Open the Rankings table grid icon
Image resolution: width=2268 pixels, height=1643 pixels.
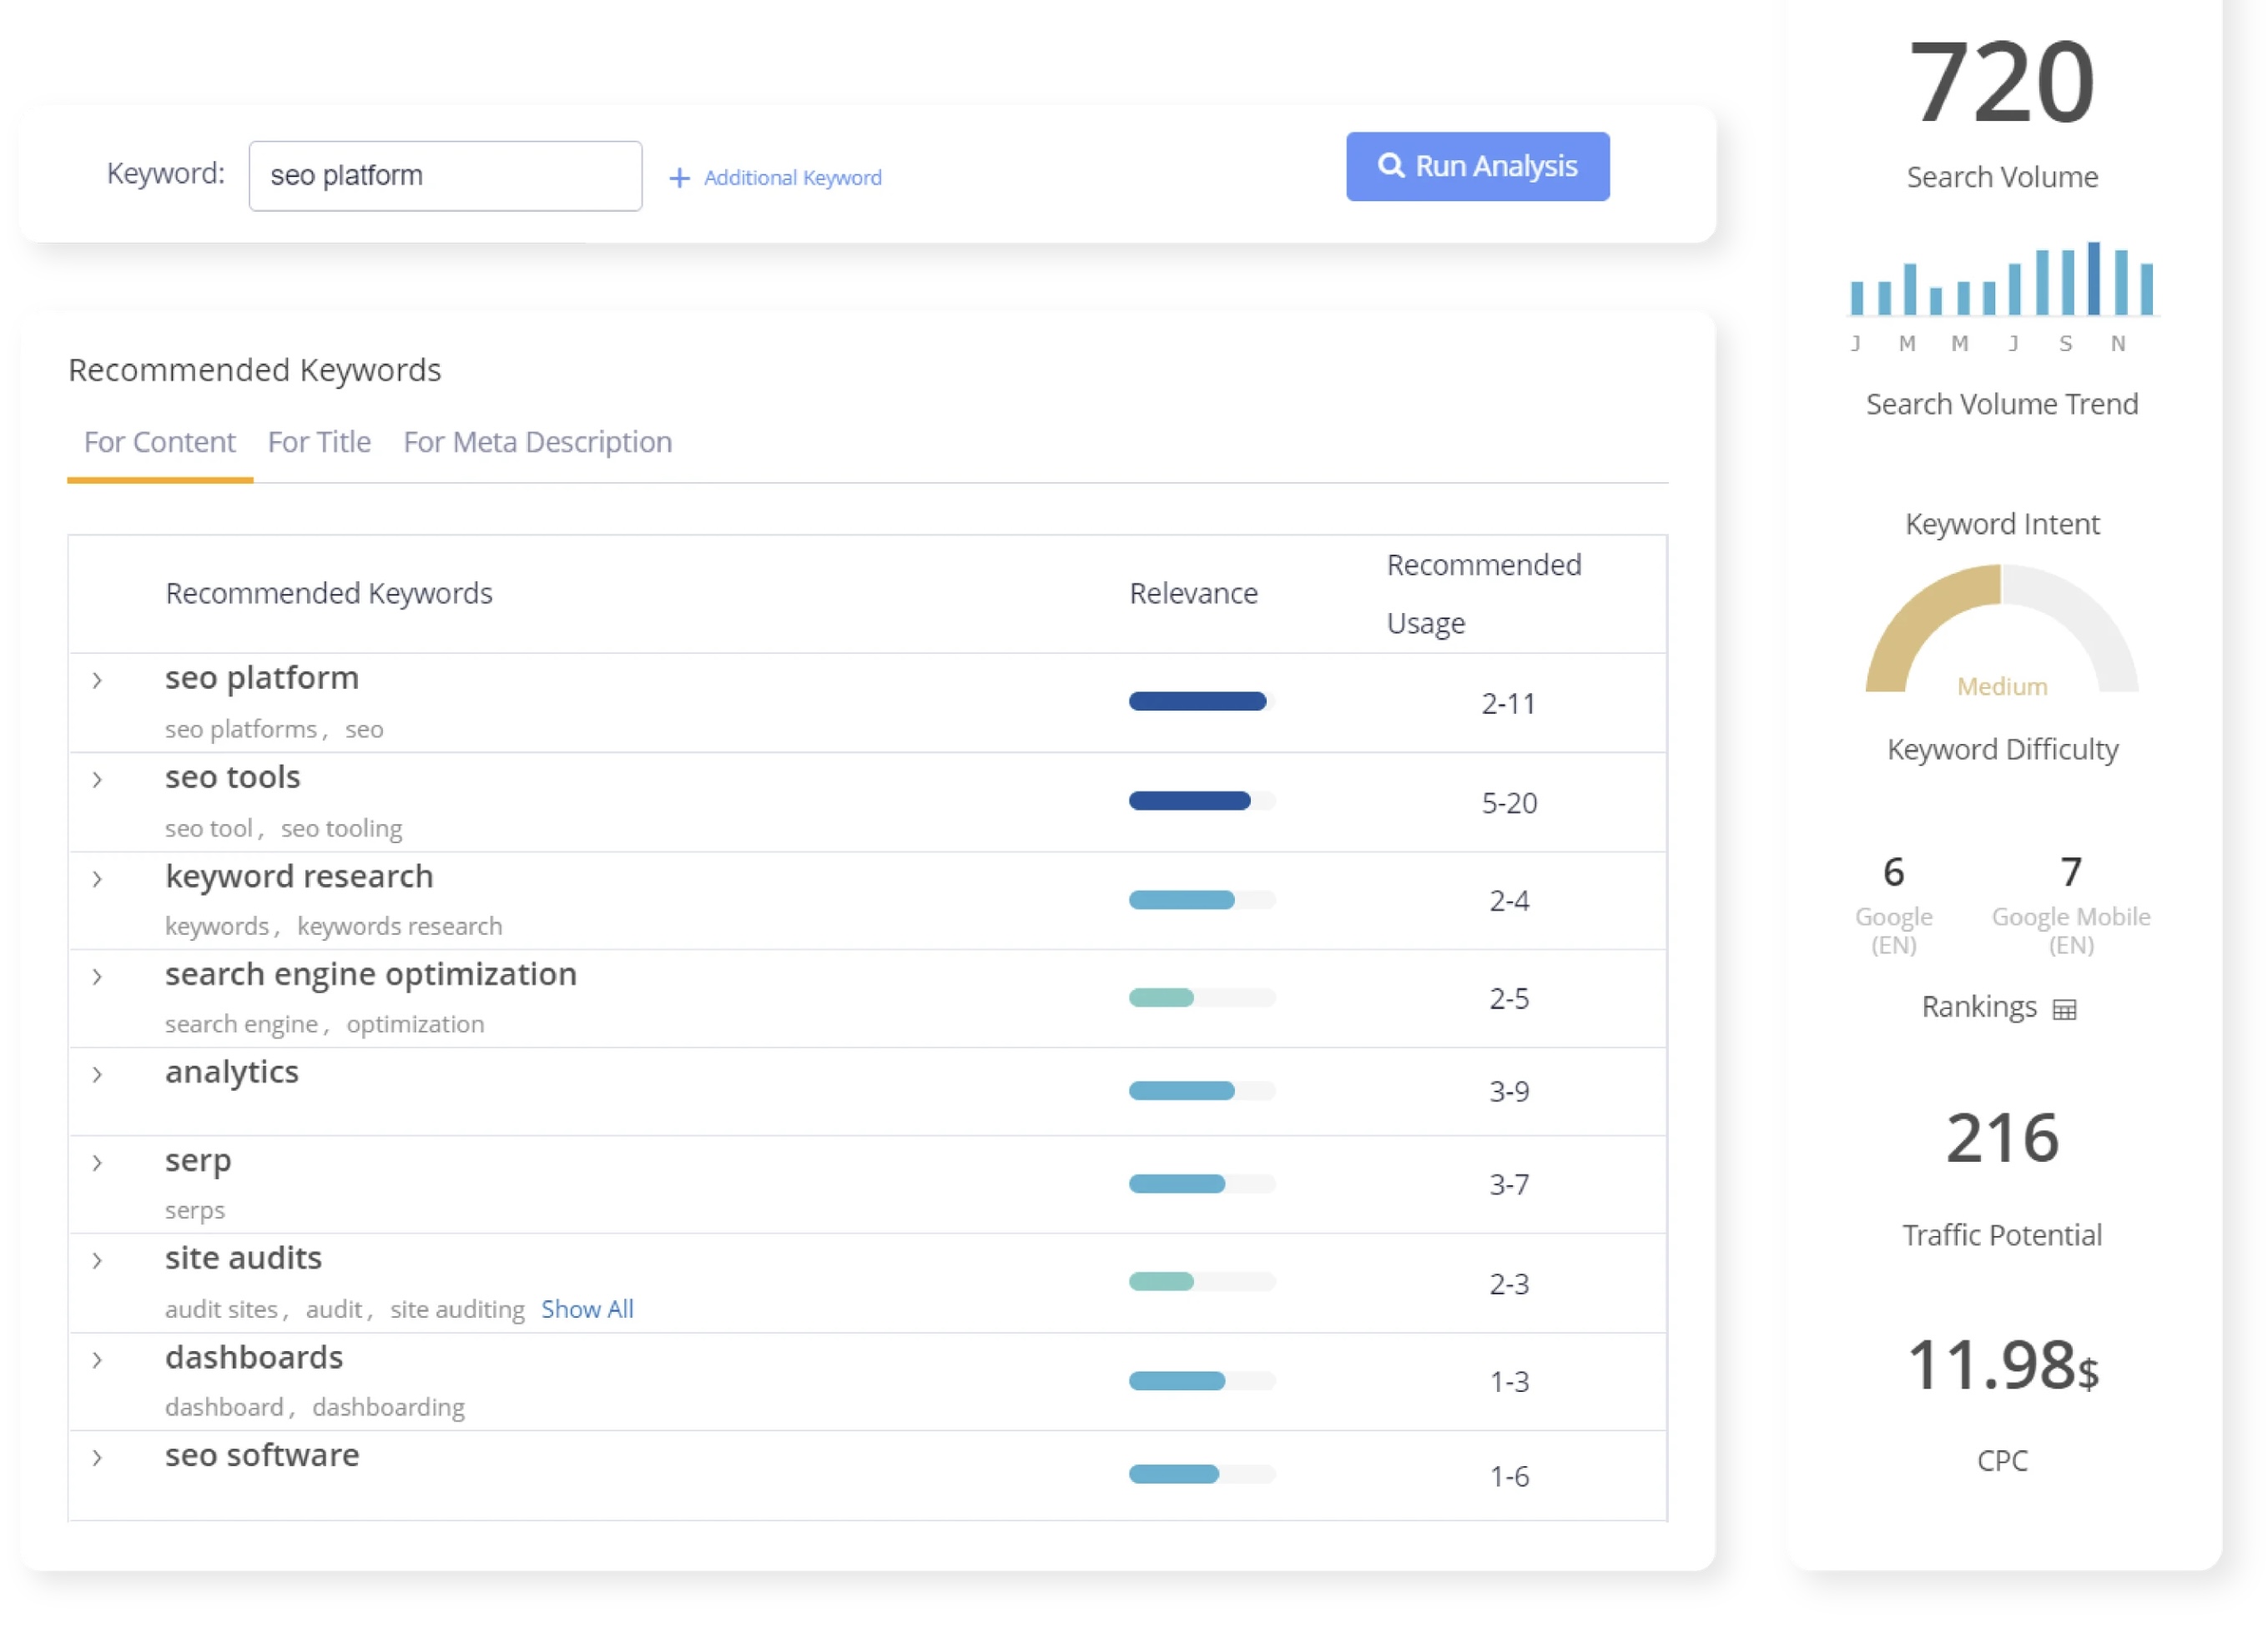click(x=2065, y=1009)
